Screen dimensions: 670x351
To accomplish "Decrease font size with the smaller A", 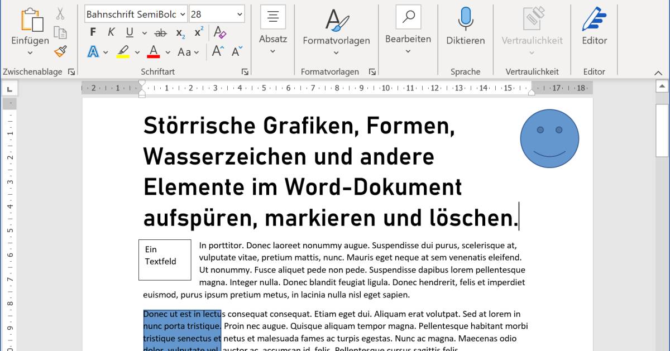I will click(x=237, y=52).
